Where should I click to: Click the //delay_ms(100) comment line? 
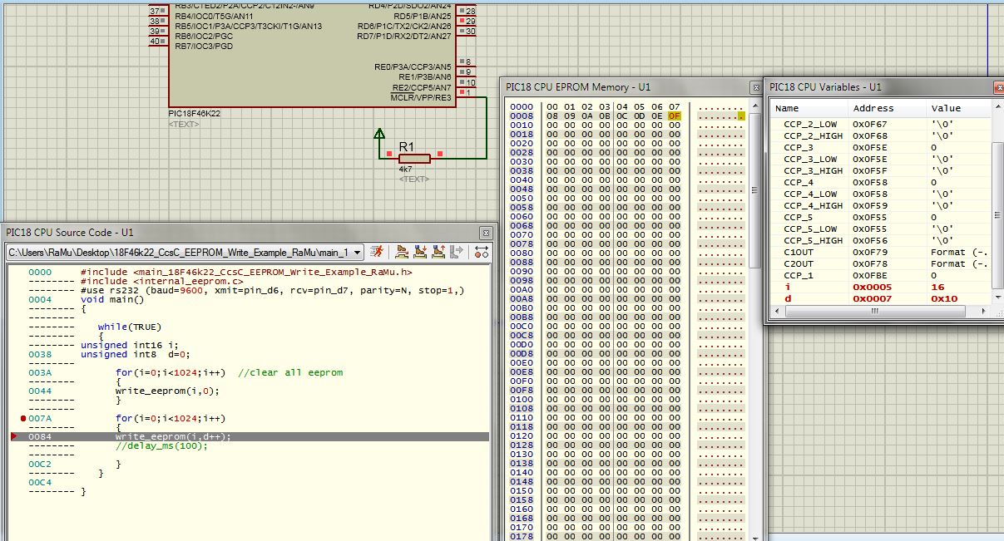tap(161, 445)
